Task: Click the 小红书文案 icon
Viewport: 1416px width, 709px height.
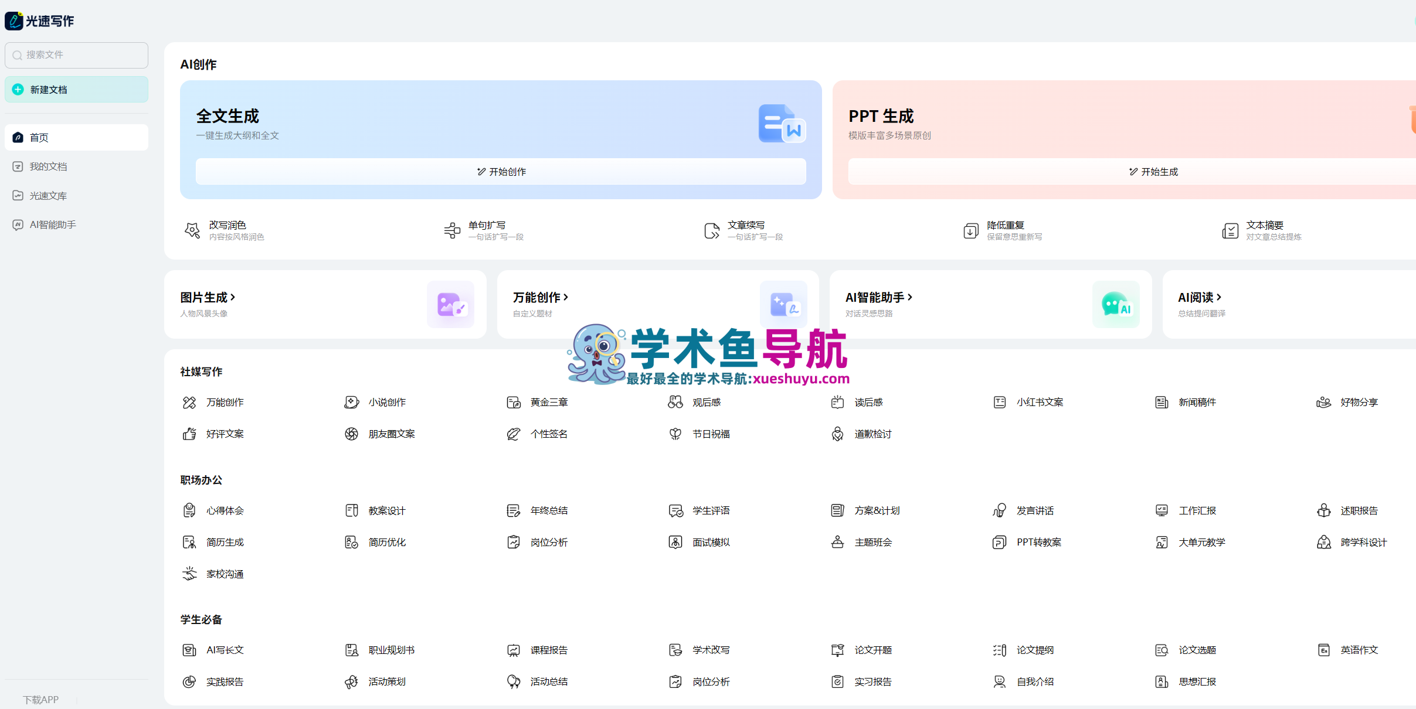Action: coord(1000,402)
